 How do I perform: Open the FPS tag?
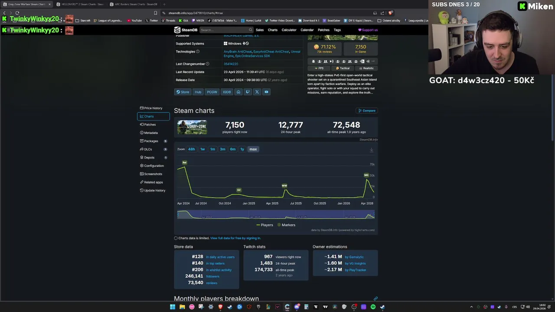(x=319, y=68)
